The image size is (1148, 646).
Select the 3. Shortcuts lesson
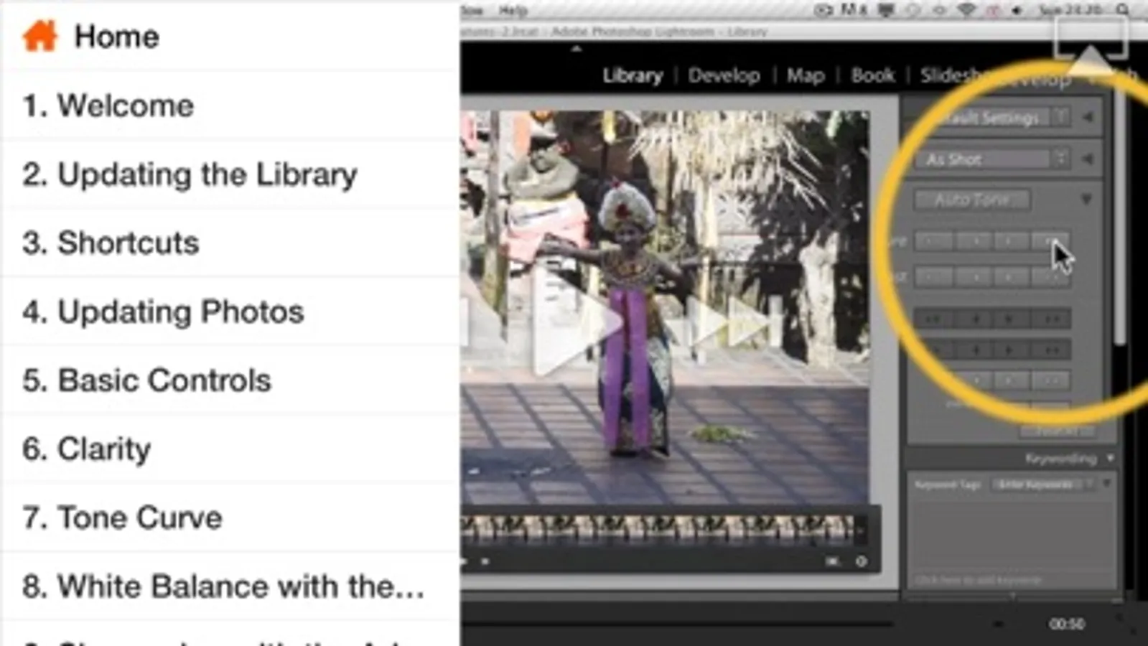pyautogui.click(x=230, y=243)
